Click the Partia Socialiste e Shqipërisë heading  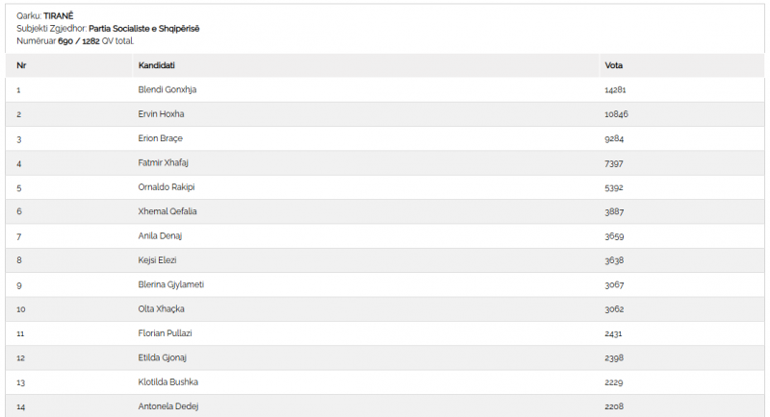143,29
